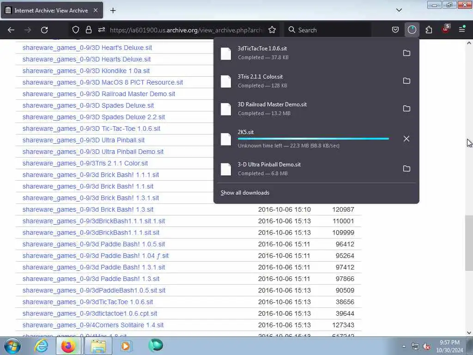
Task: List all tabs dropdown arrow
Action: (x=399, y=10)
